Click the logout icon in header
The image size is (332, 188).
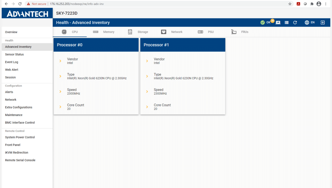pyautogui.click(x=322, y=22)
